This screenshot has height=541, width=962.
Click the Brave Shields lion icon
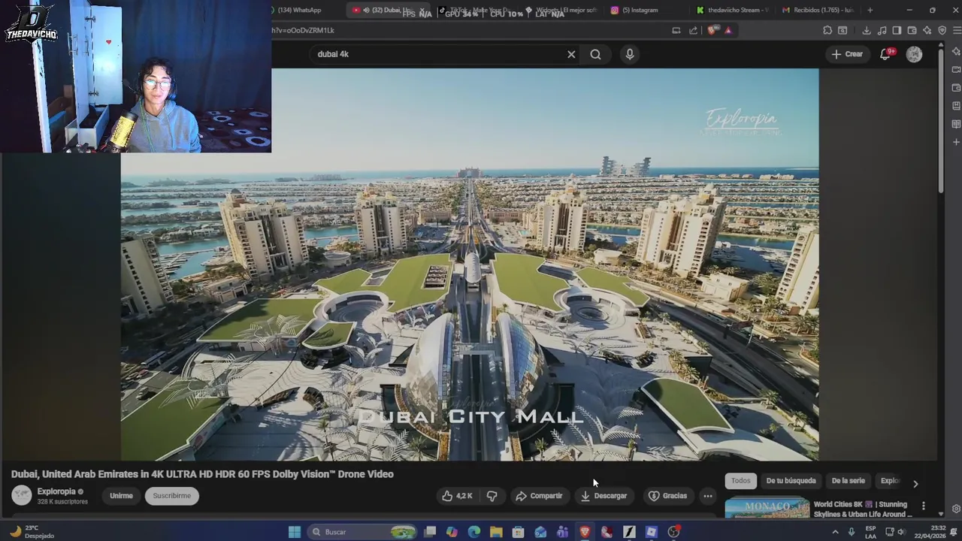click(x=712, y=30)
